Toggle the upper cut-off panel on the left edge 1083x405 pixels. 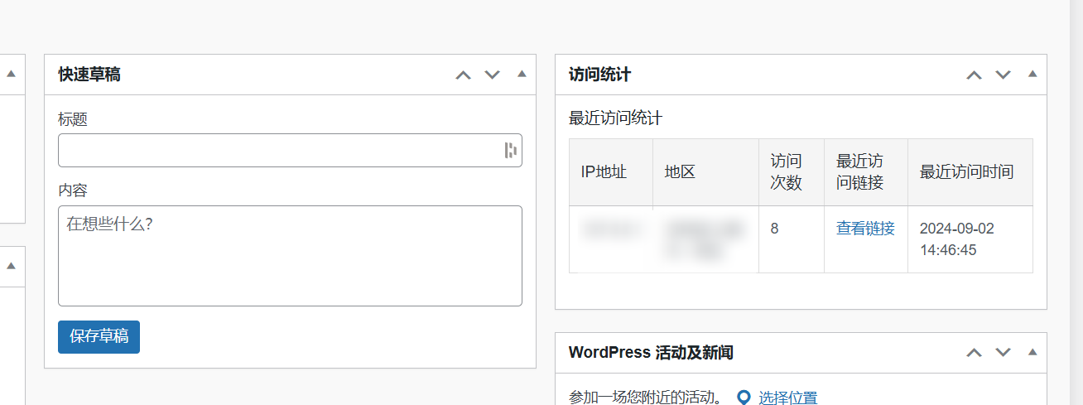11,74
